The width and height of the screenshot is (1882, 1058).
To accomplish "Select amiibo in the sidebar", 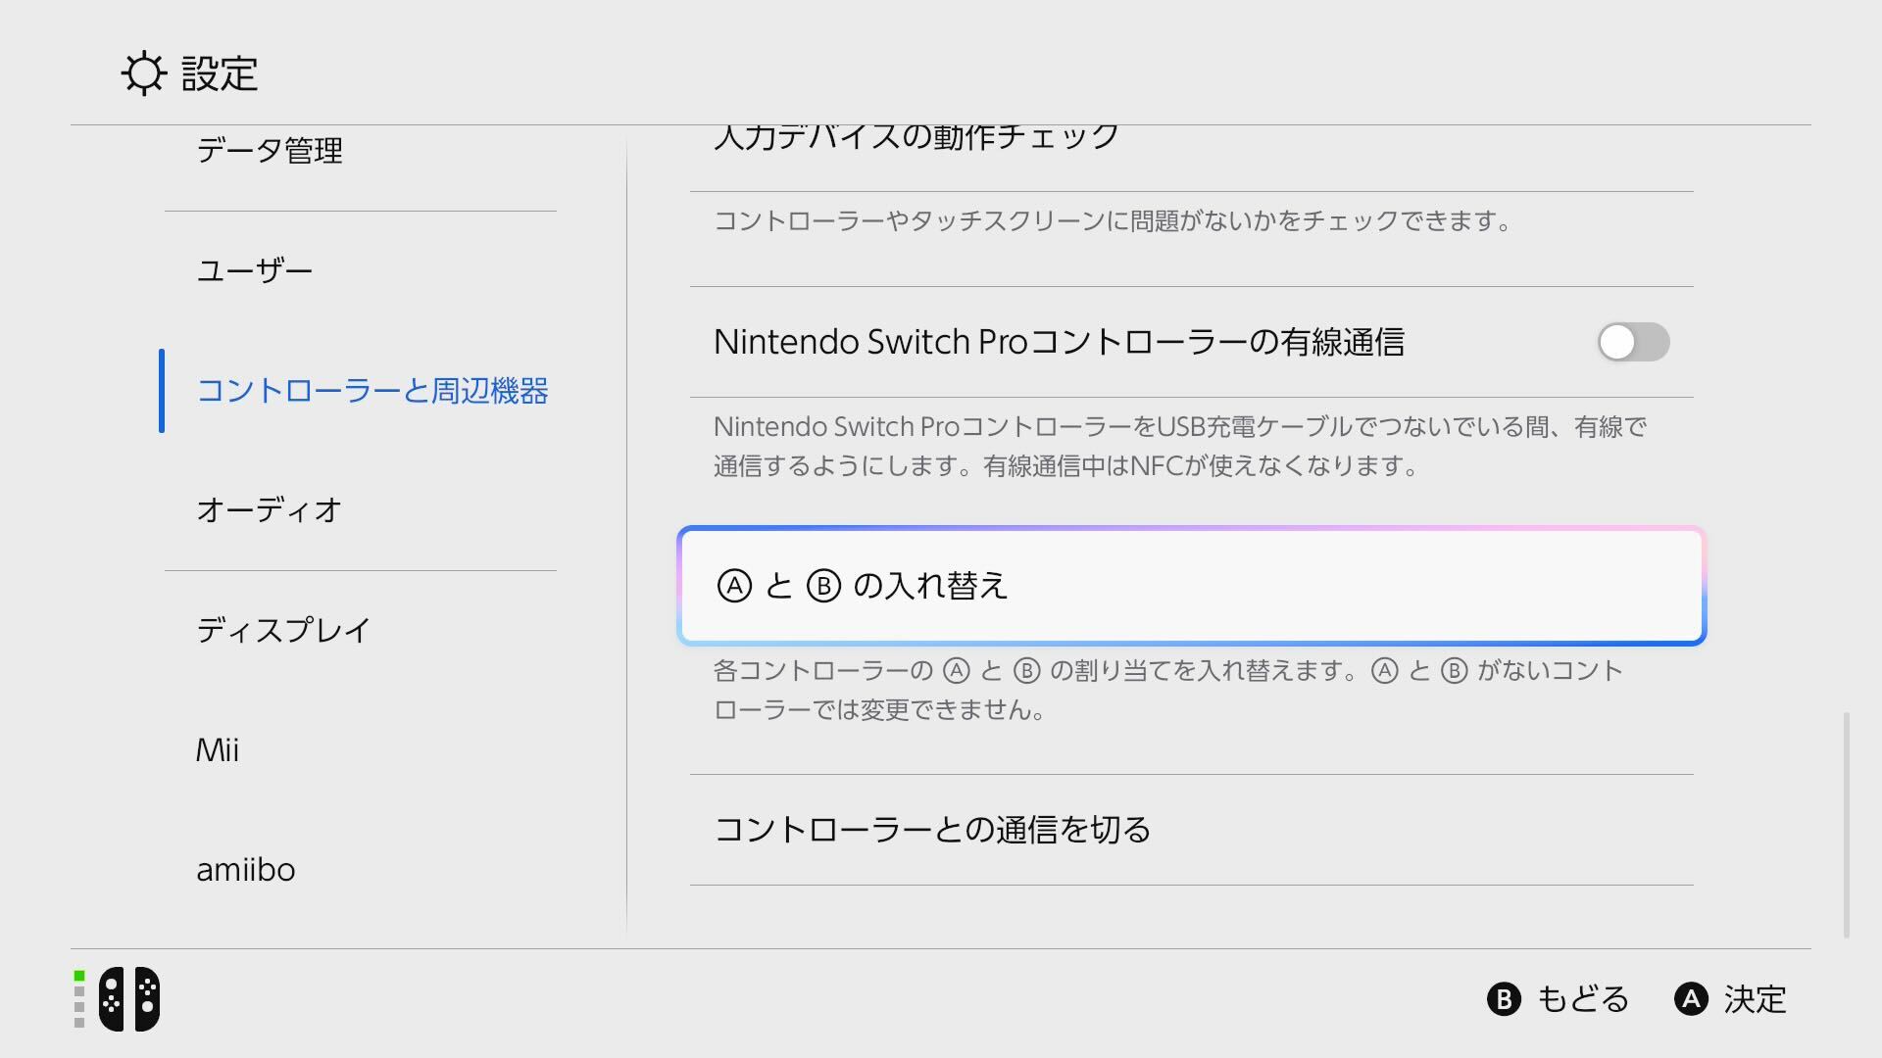I will [246, 870].
